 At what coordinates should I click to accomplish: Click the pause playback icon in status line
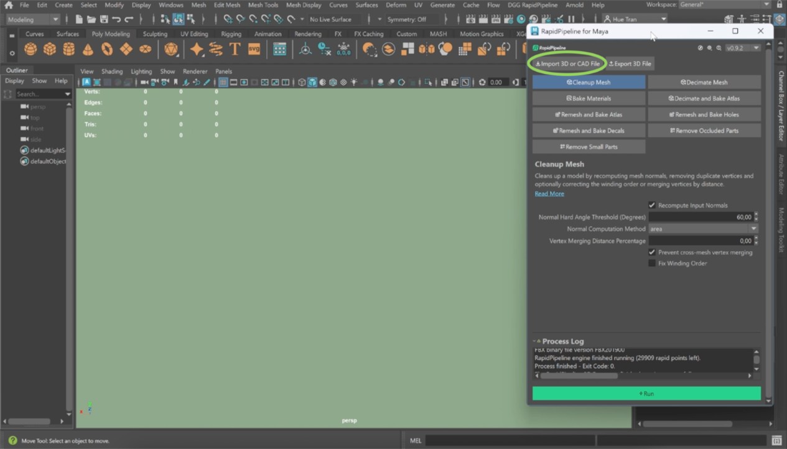(x=571, y=19)
